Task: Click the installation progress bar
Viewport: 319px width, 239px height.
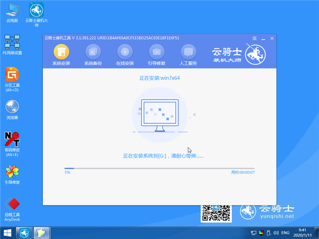Action: (159, 168)
